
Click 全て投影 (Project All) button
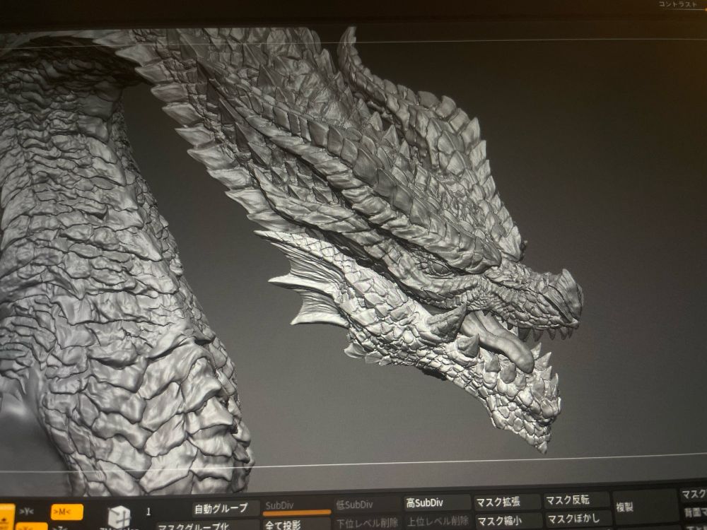tap(297, 525)
